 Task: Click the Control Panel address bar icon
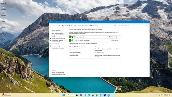coord(63,26)
